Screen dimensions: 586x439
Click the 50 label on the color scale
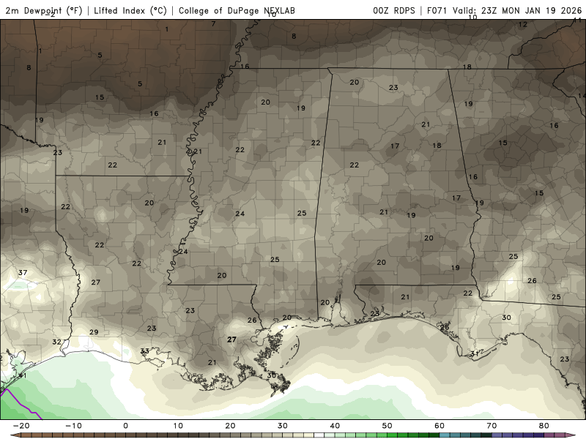[x=387, y=426]
